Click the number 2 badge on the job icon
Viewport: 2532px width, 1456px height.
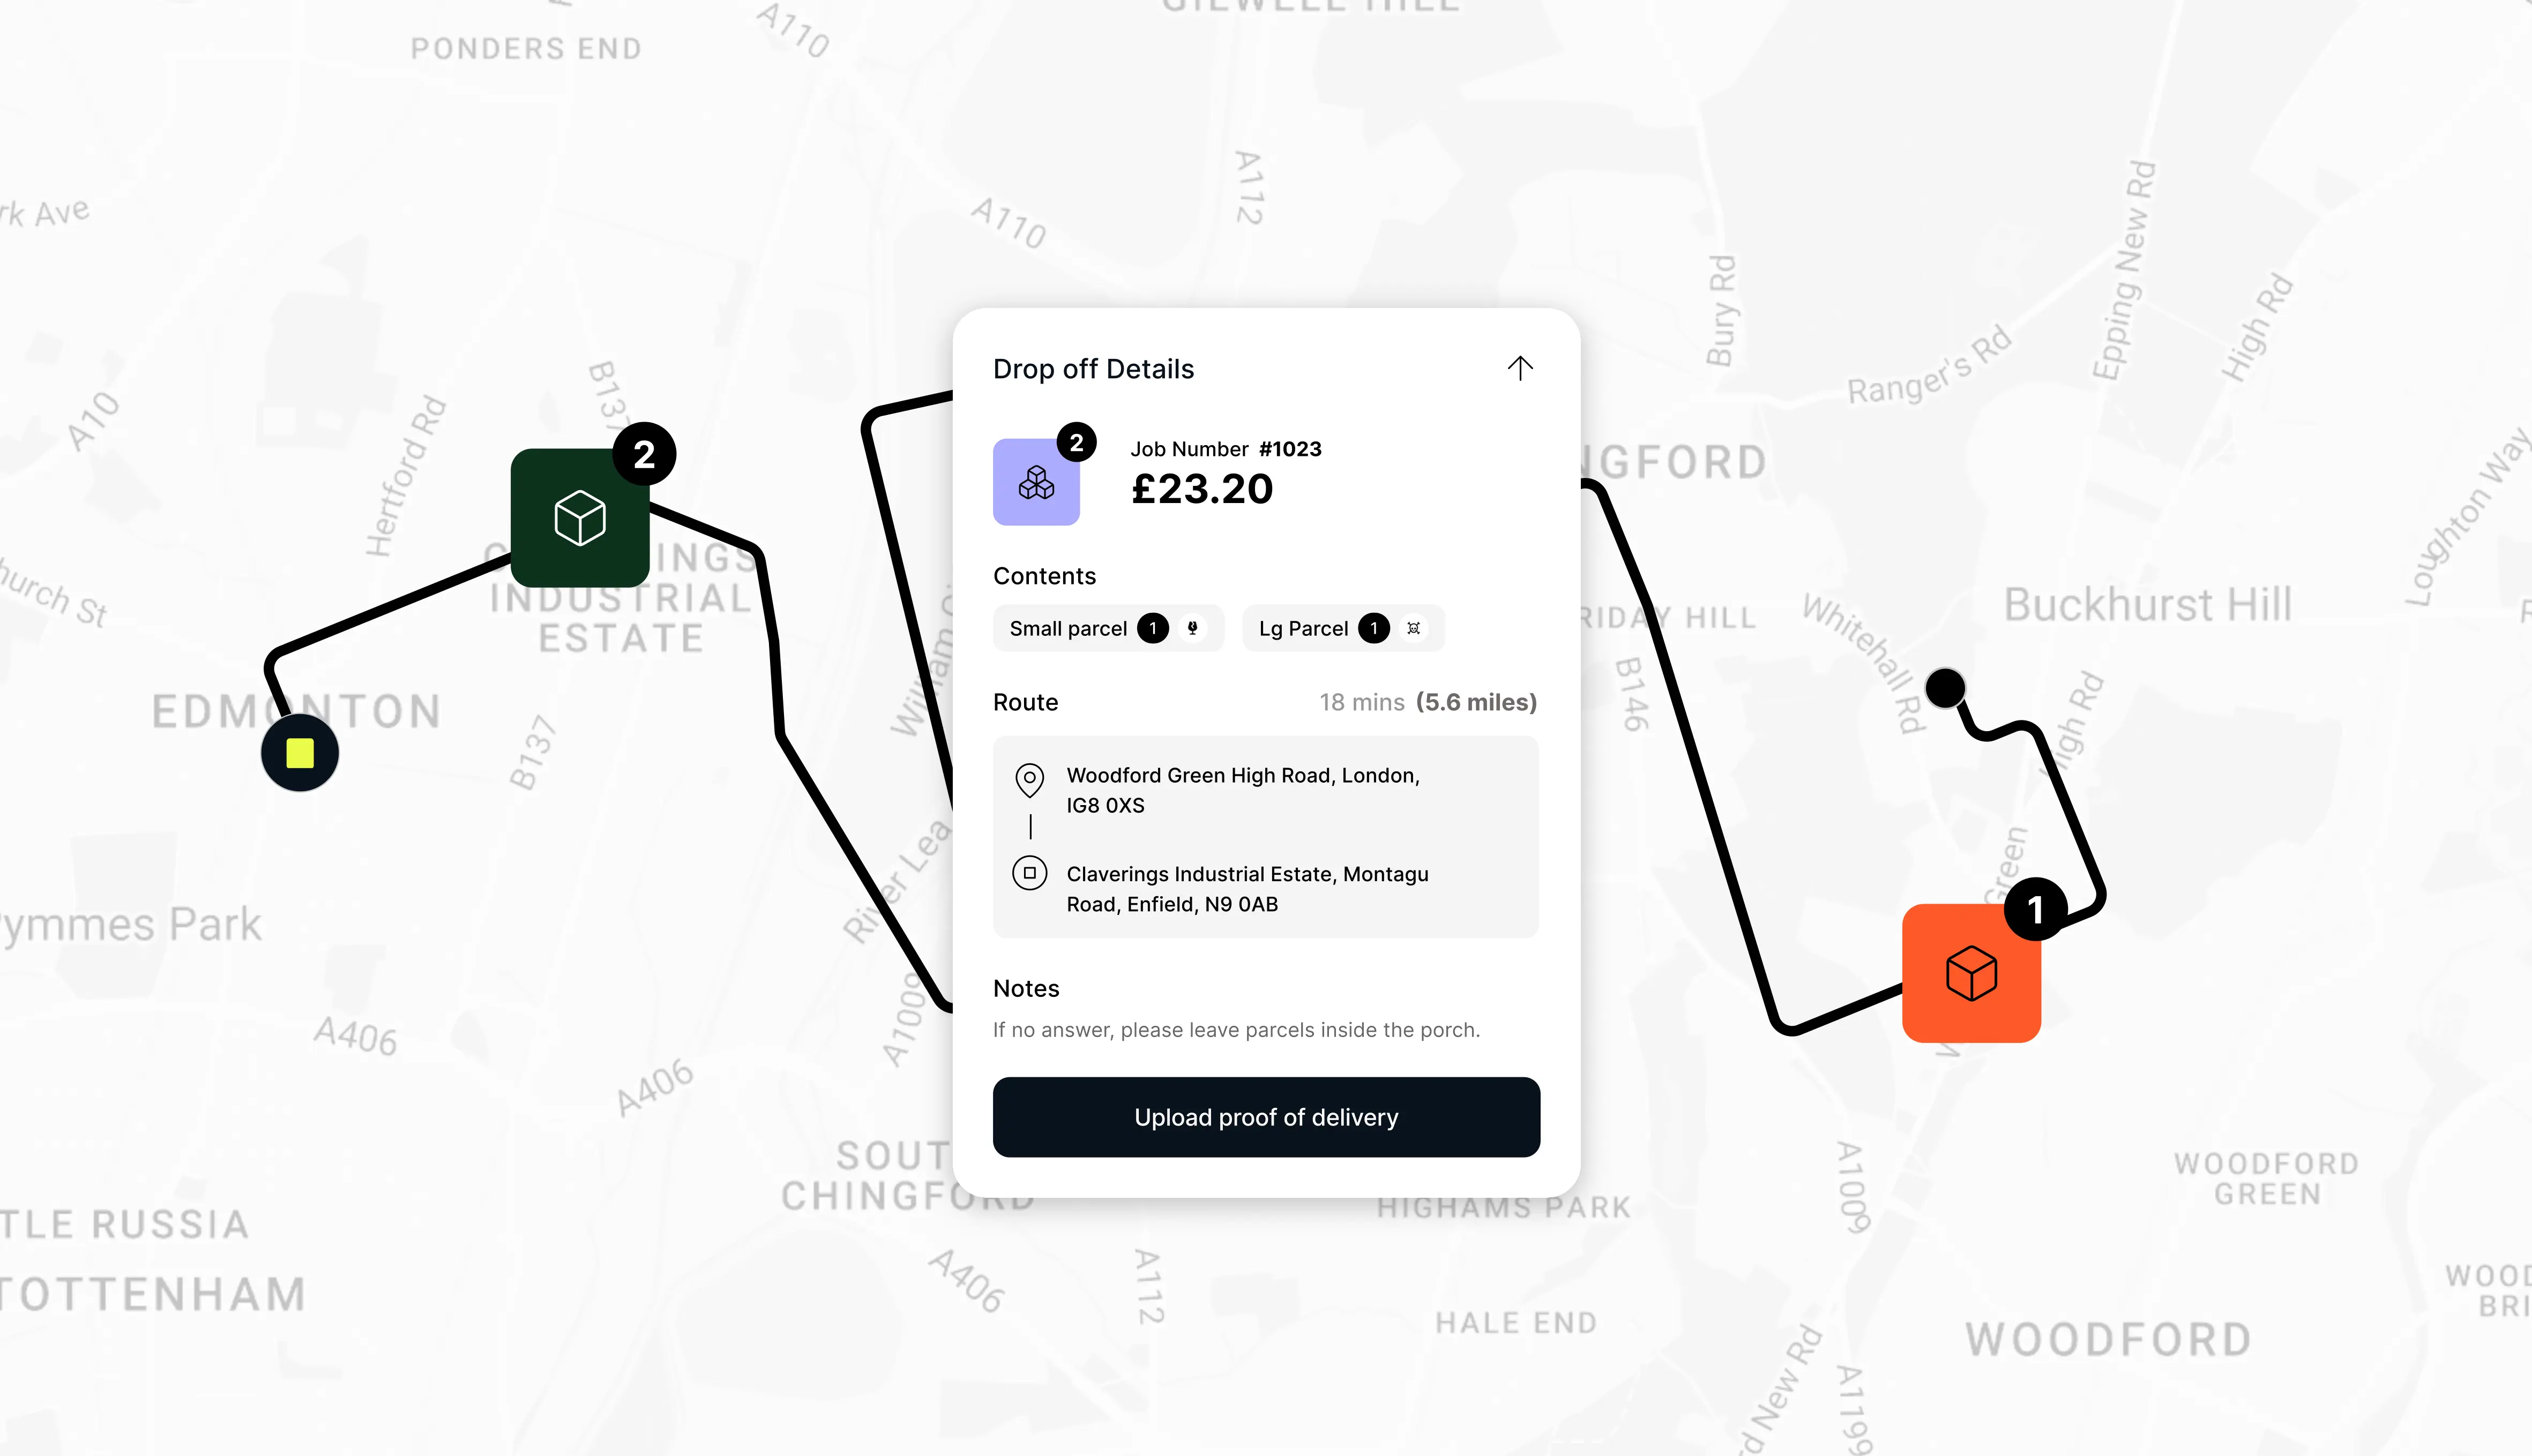1077,442
